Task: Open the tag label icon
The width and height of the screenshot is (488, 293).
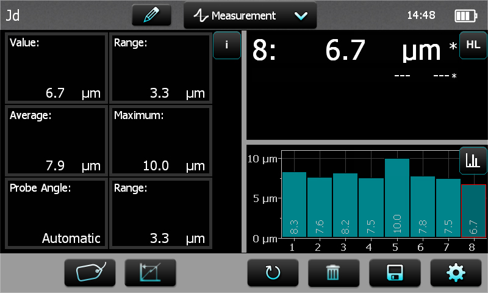Action: 89,272
